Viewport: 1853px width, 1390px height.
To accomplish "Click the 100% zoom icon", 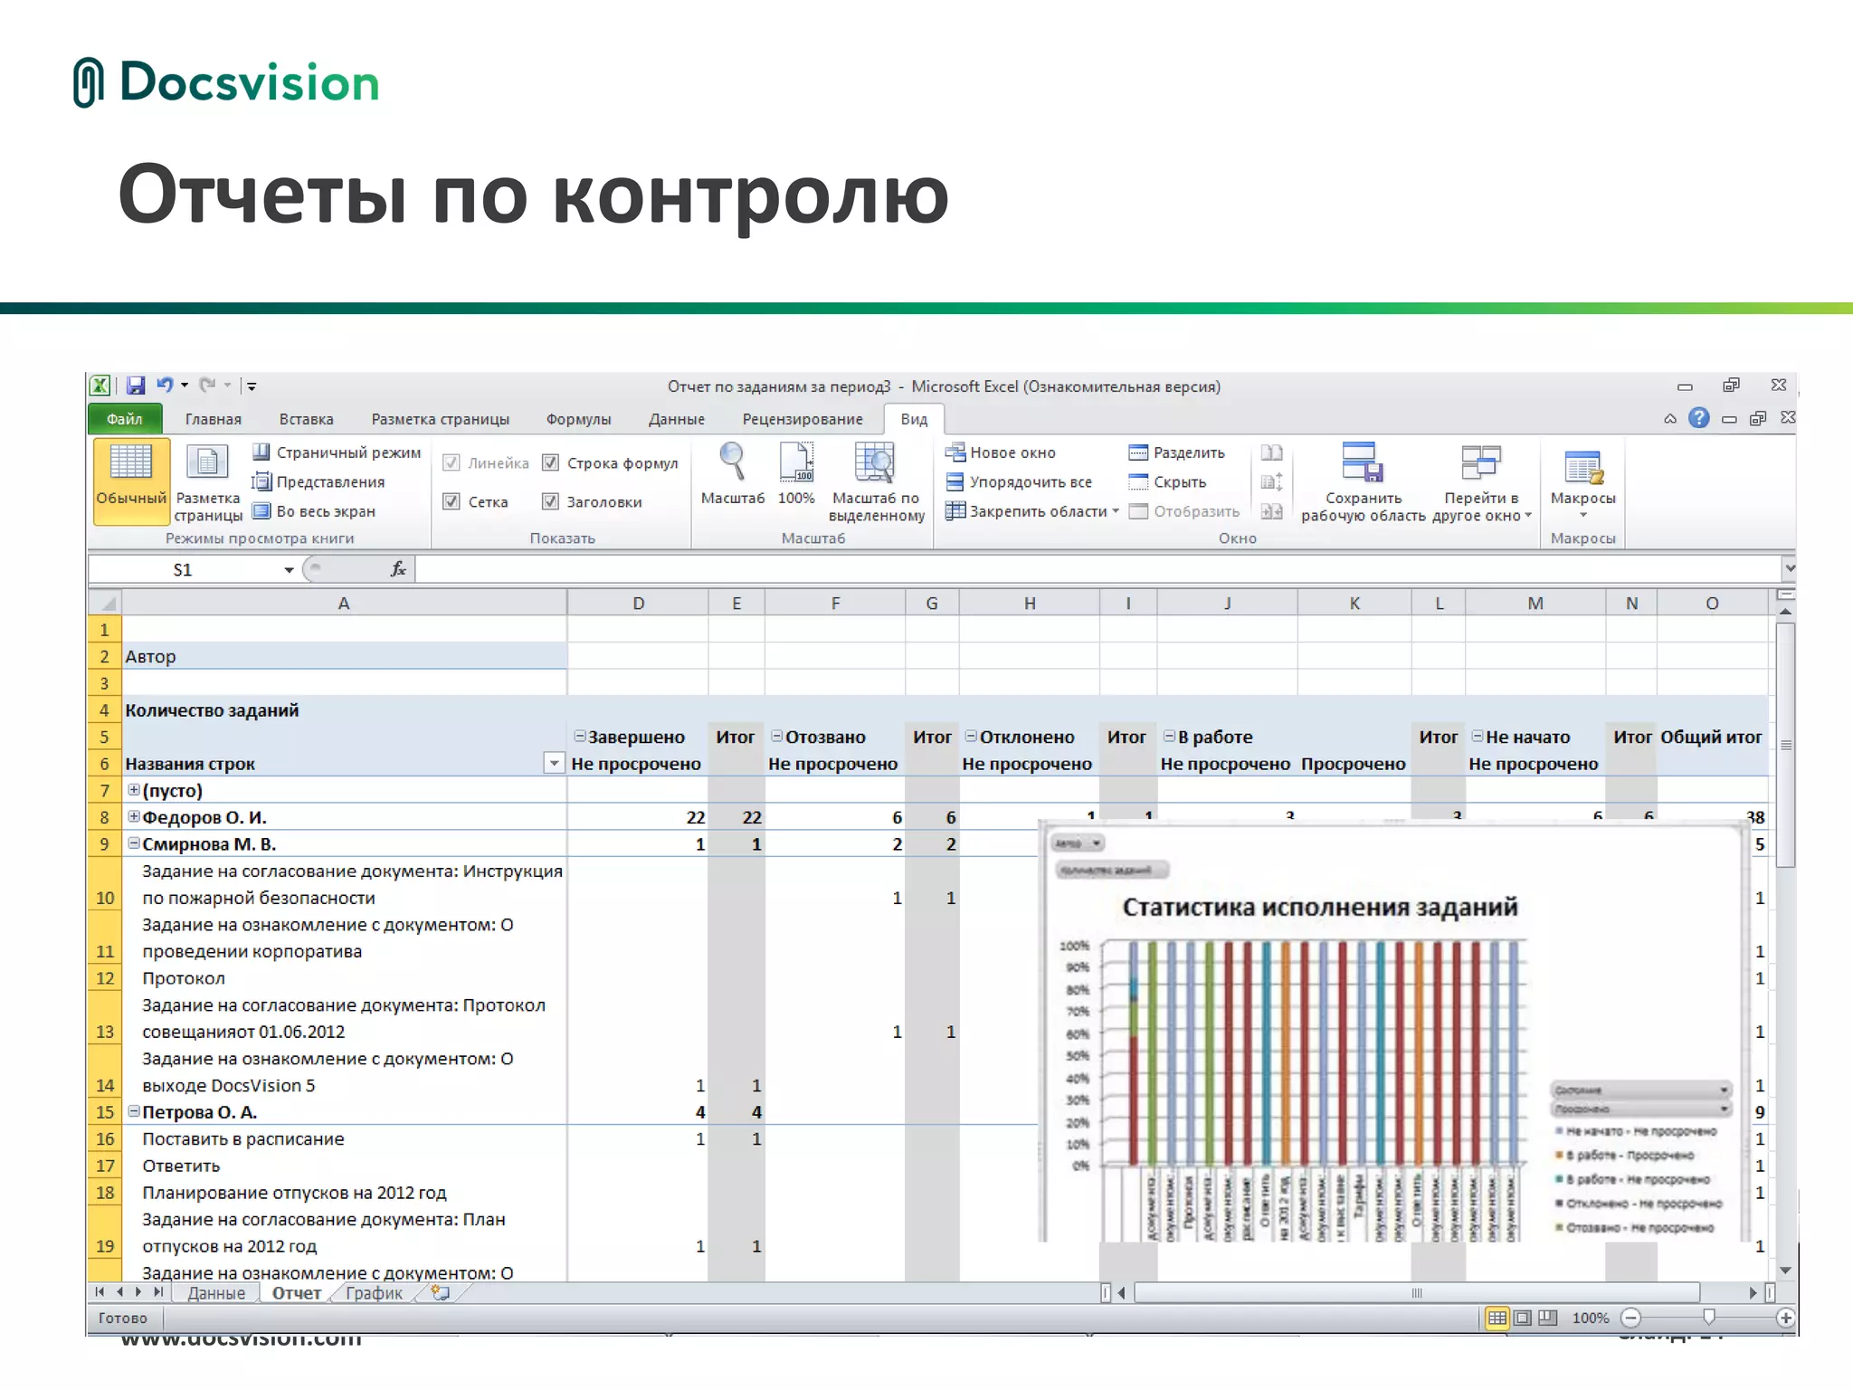I will (796, 474).
